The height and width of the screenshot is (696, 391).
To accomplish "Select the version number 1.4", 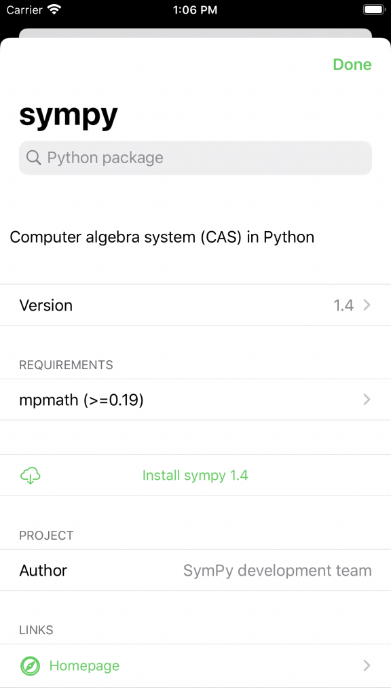I will click(x=345, y=305).
